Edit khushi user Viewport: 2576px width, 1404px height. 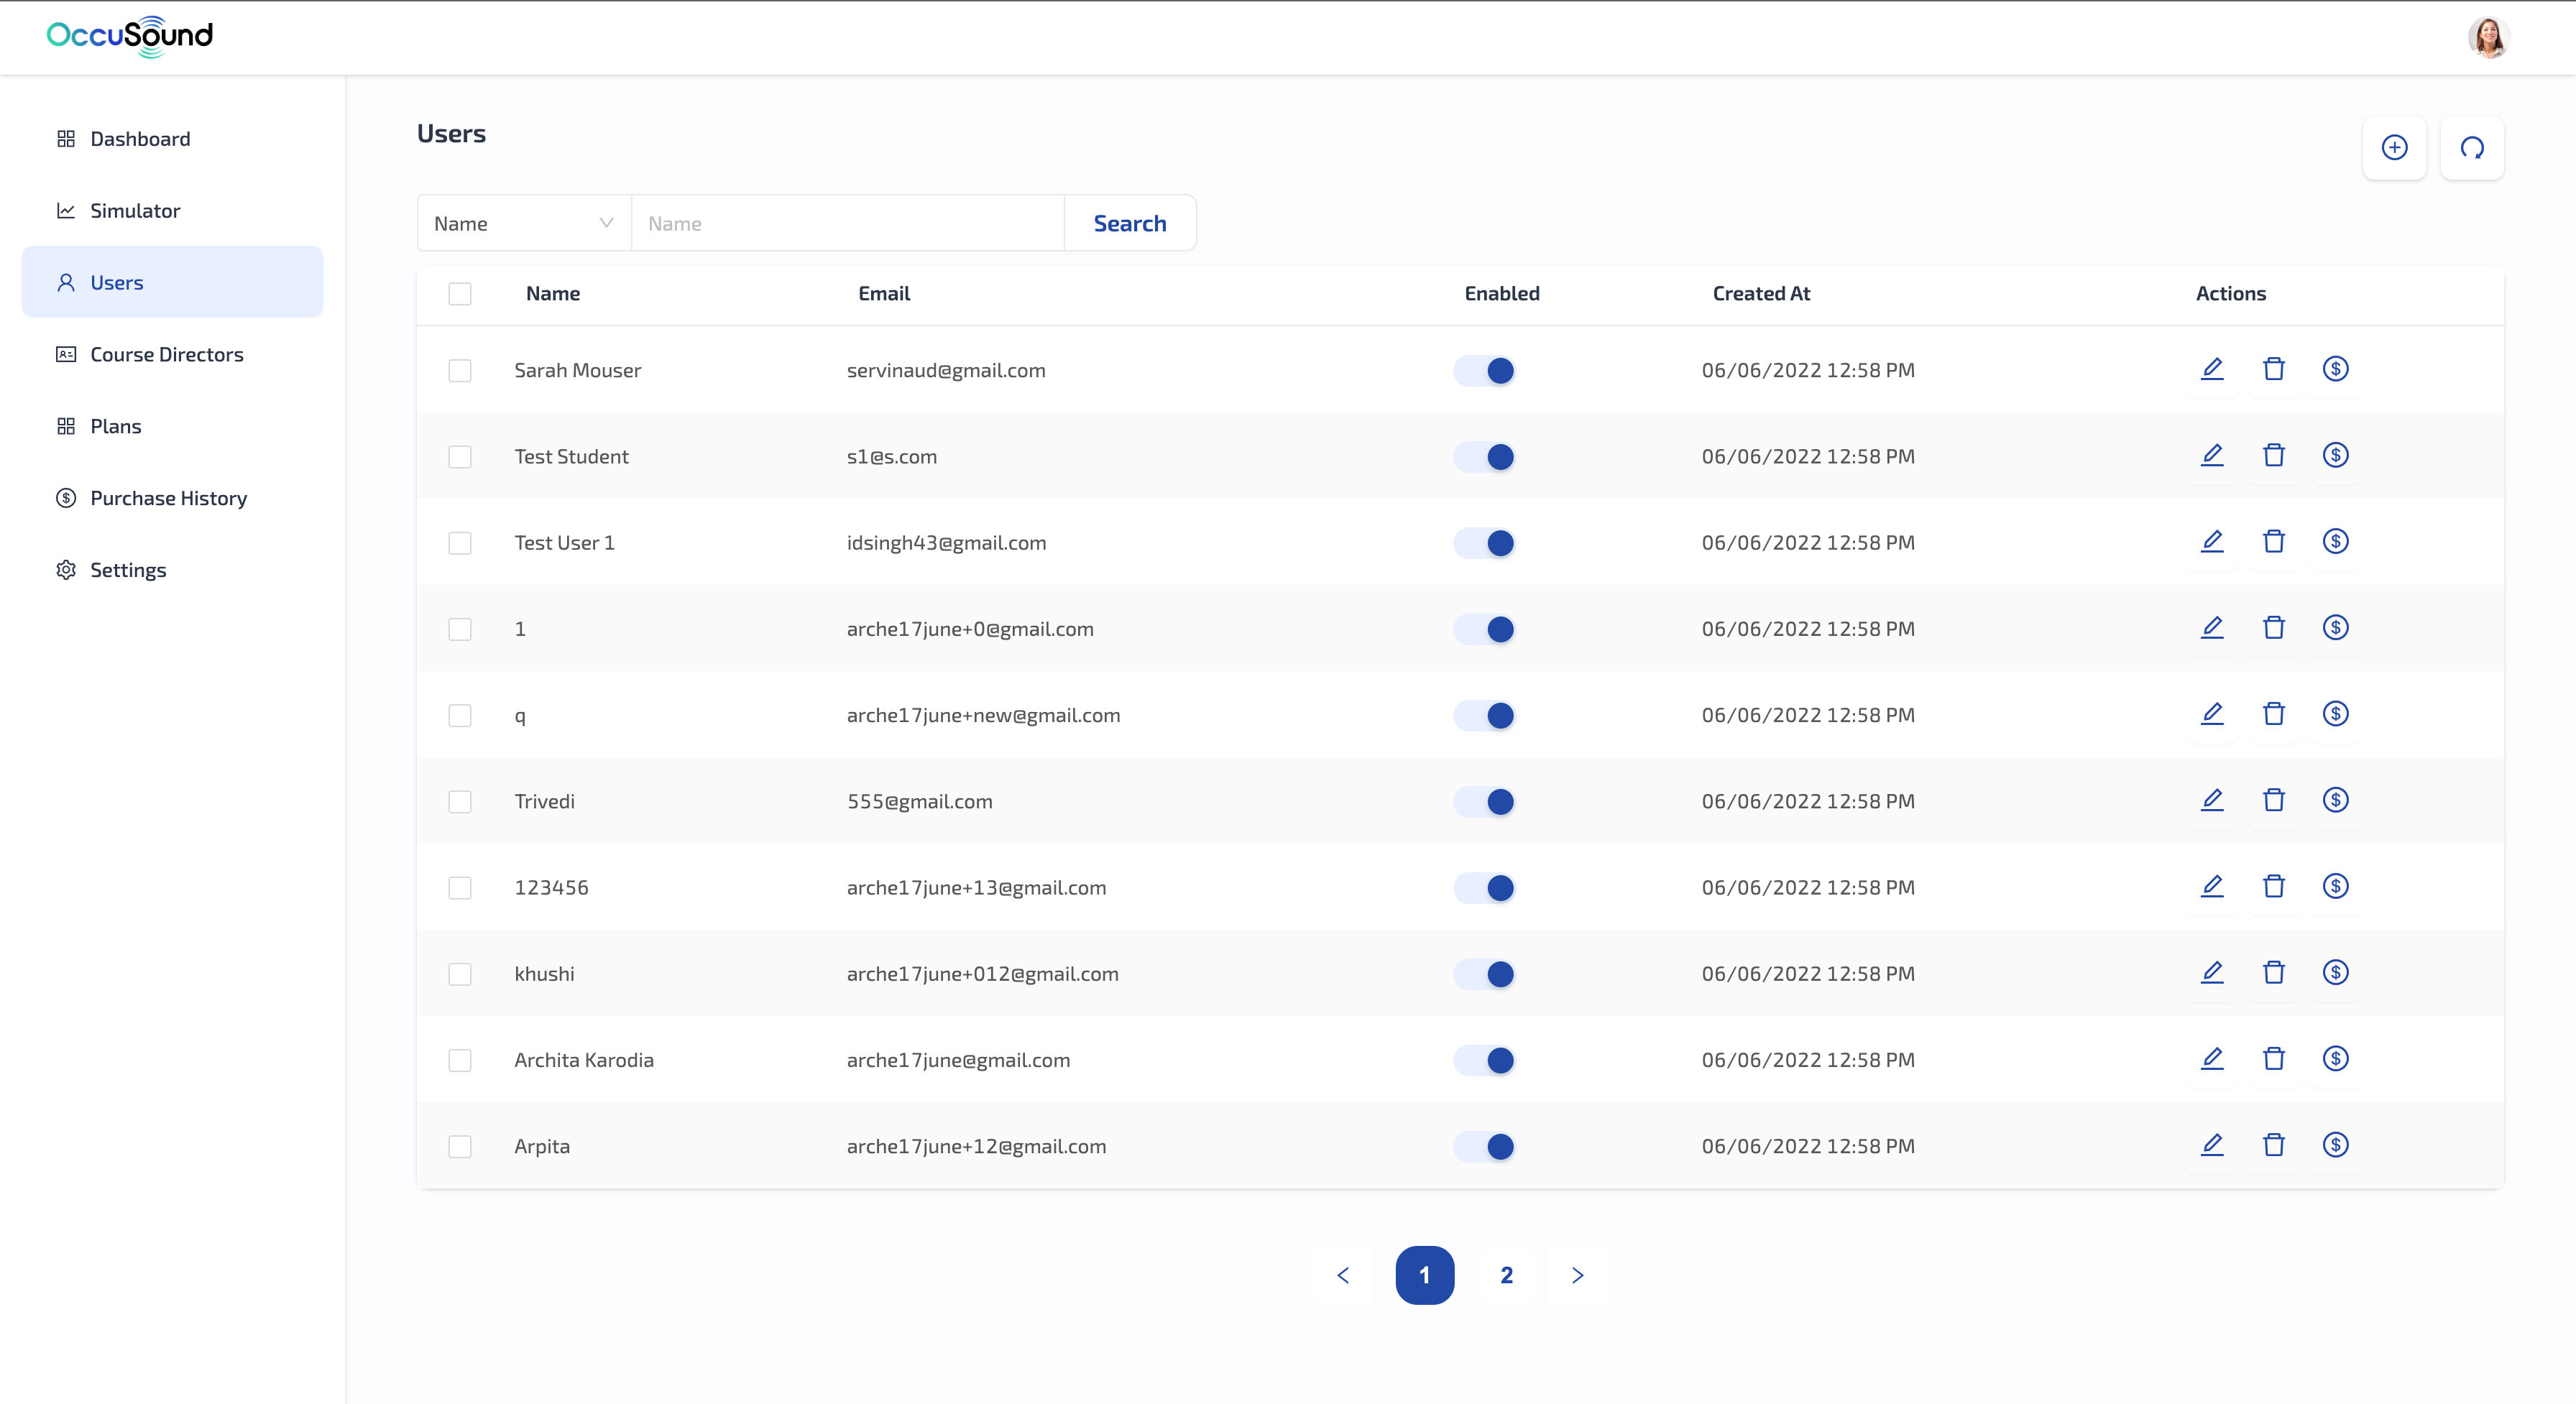(2212, 972)
